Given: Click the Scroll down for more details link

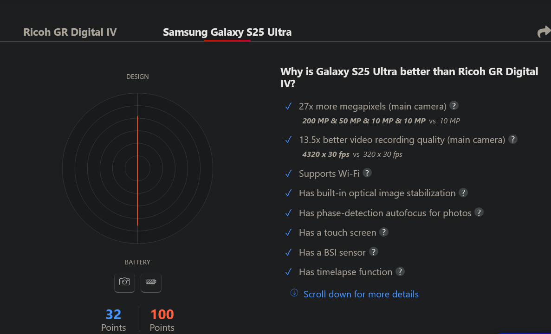Looking at the screenshot, I should coord(361,294).
